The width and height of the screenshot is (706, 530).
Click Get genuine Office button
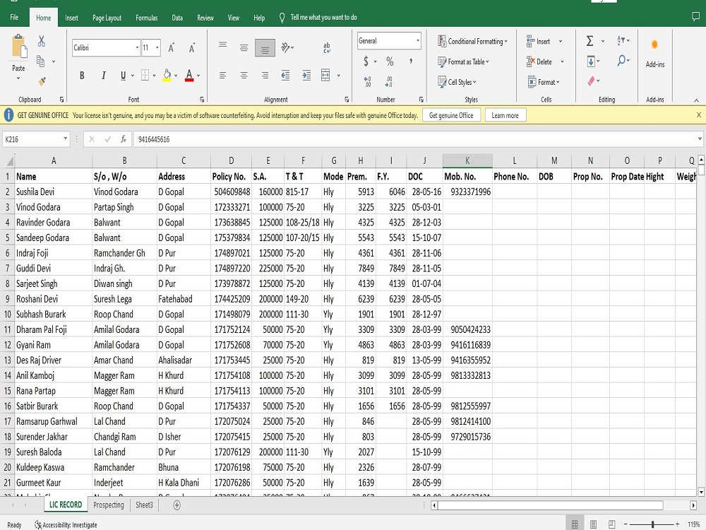pyautogui.click(x=451, y=115)
